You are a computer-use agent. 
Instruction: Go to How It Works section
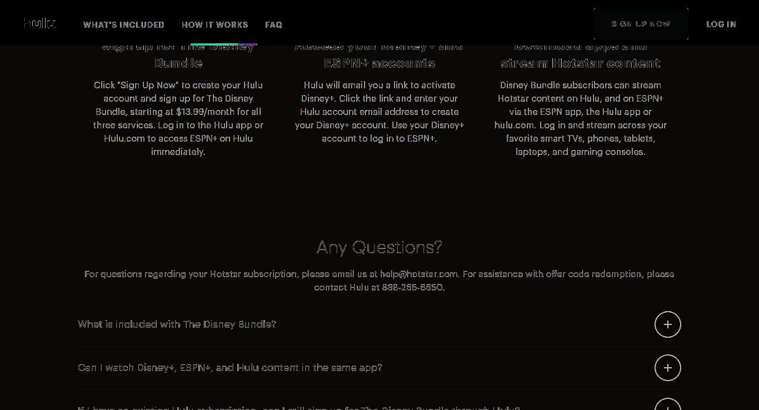[x=215, y=24]
